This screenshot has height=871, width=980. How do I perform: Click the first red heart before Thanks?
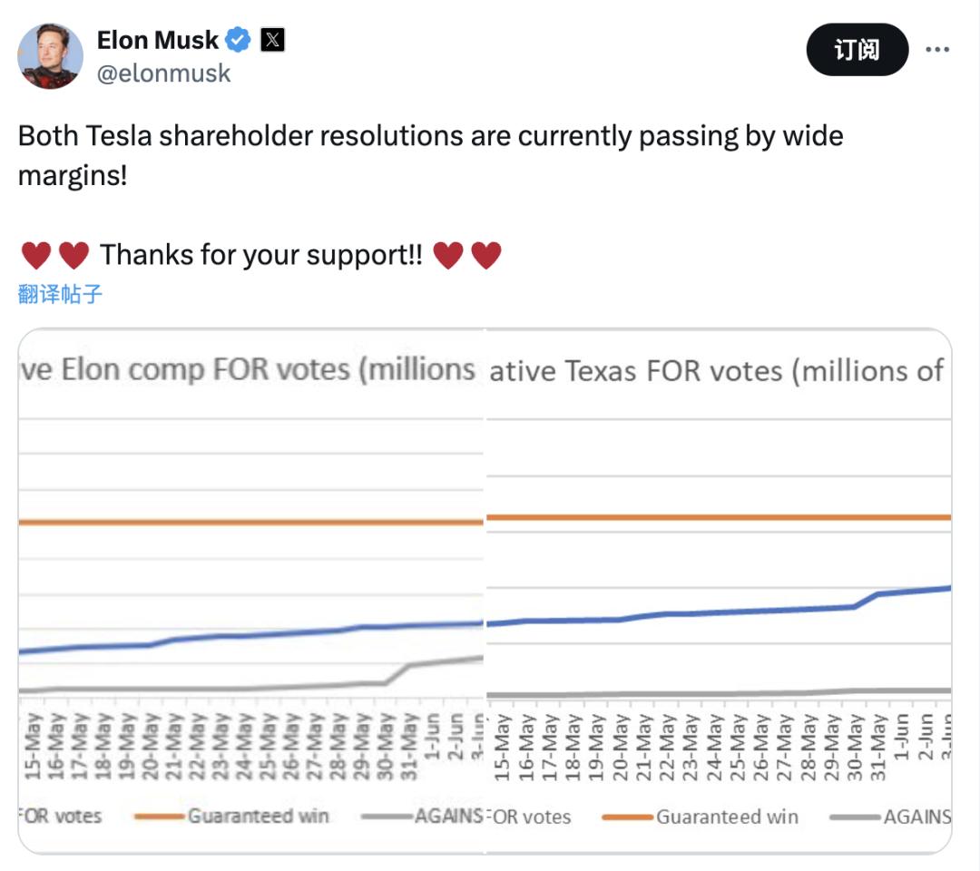click(x=34, y=256)
